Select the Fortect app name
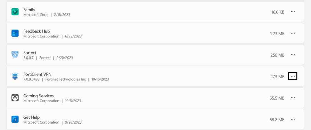 pyautogui.click(x=30, y=53)
